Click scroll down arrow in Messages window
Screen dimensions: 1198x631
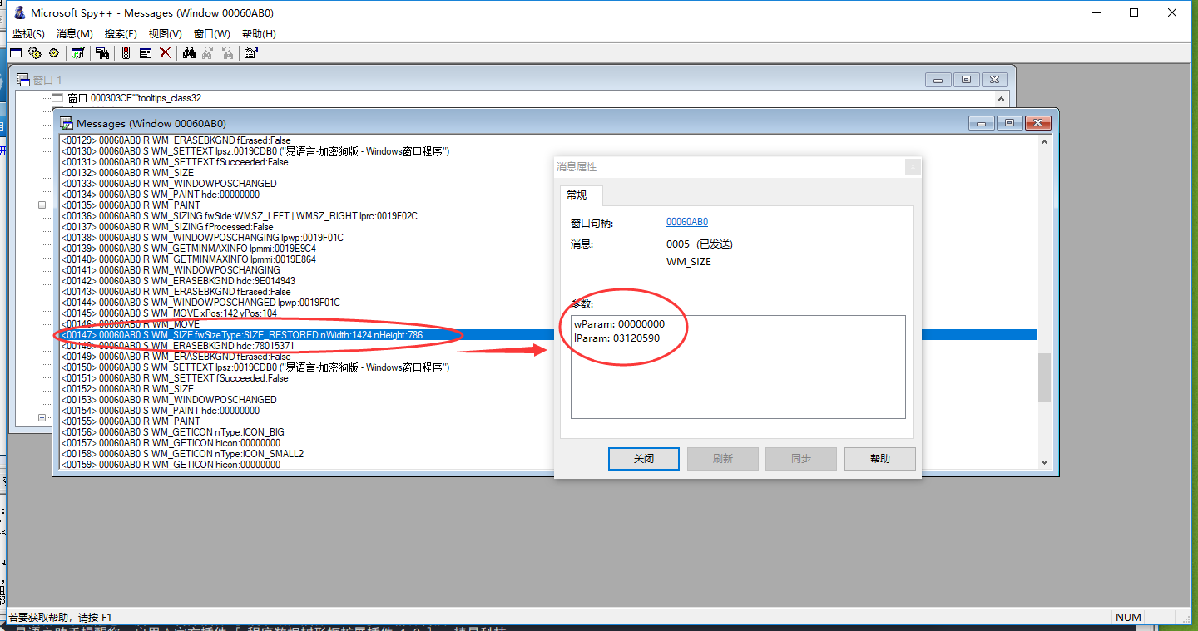[1045, 462]
